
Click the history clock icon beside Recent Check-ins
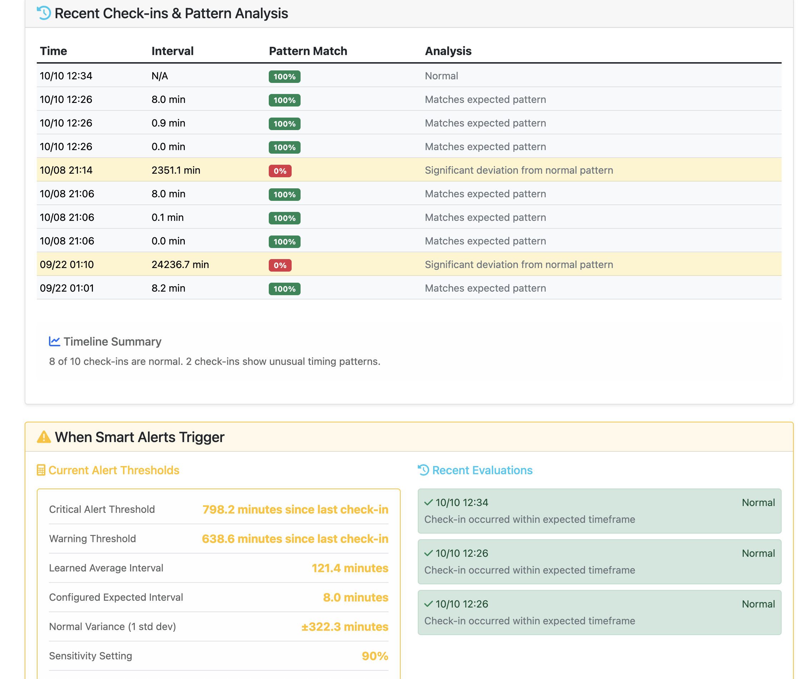[44, 13]
